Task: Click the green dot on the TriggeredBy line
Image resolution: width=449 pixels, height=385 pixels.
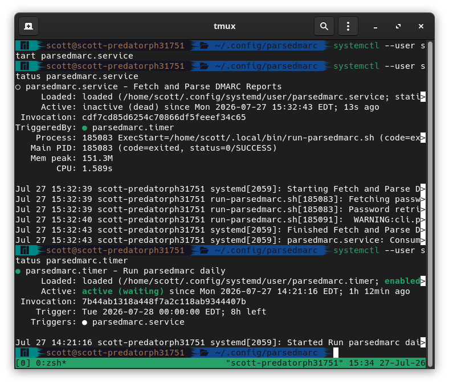Action: coord(84,128)
